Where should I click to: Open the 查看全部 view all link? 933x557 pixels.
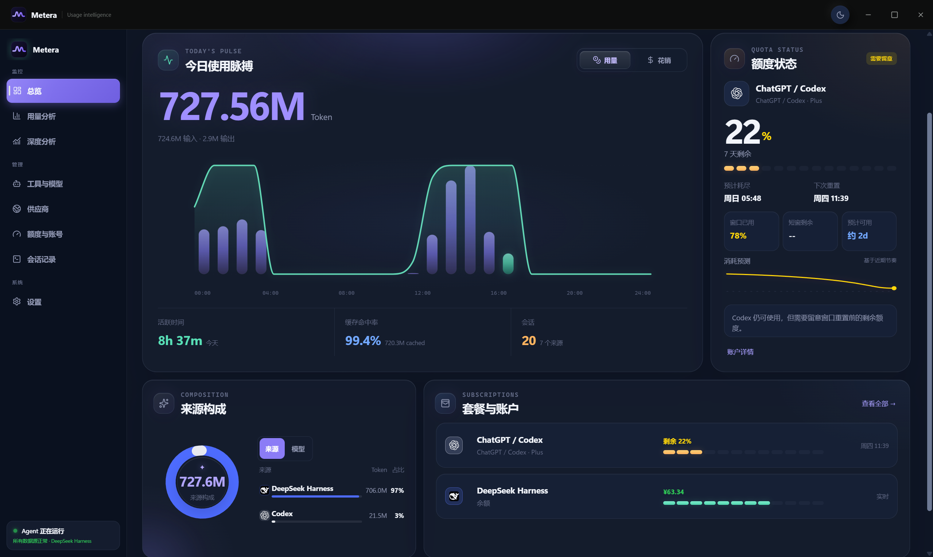pyautogui.click(x=879, y=403)
